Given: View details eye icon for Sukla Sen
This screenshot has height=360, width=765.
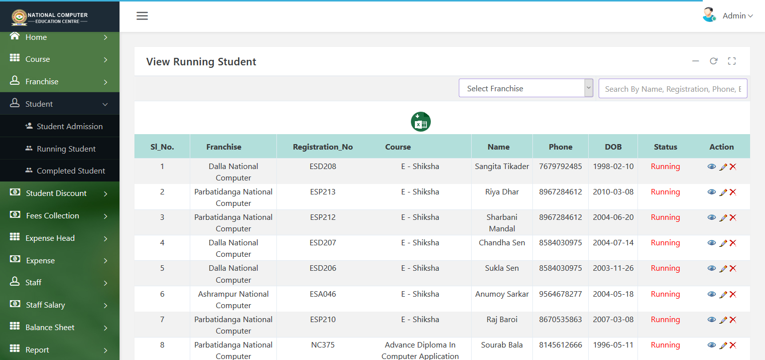Looking at the screenshot, I should click(x=712, y=268).
